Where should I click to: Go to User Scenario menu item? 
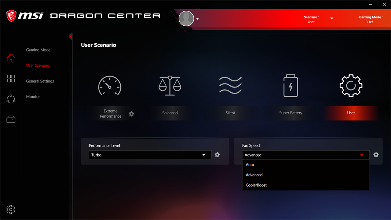coord(38,66)
